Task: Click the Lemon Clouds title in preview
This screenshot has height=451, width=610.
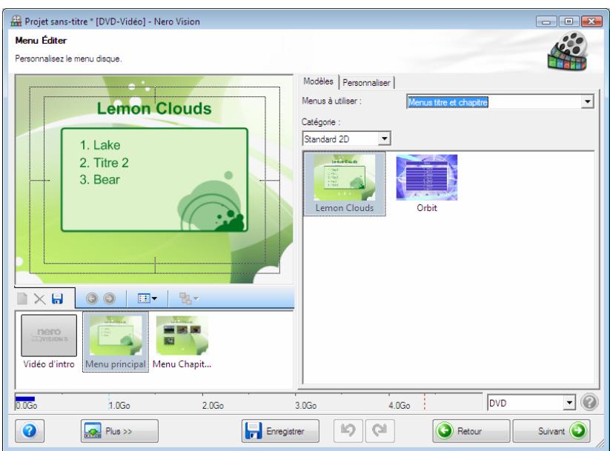Action: (x=154, y=108)
